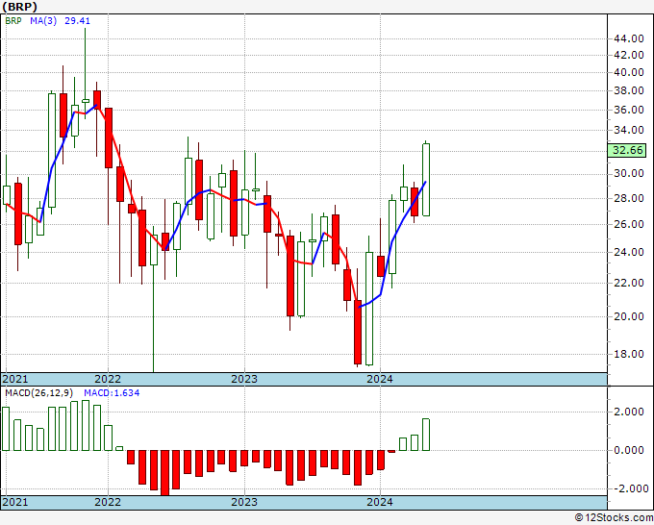Click the 20.00 price axis label

(629, 316)
